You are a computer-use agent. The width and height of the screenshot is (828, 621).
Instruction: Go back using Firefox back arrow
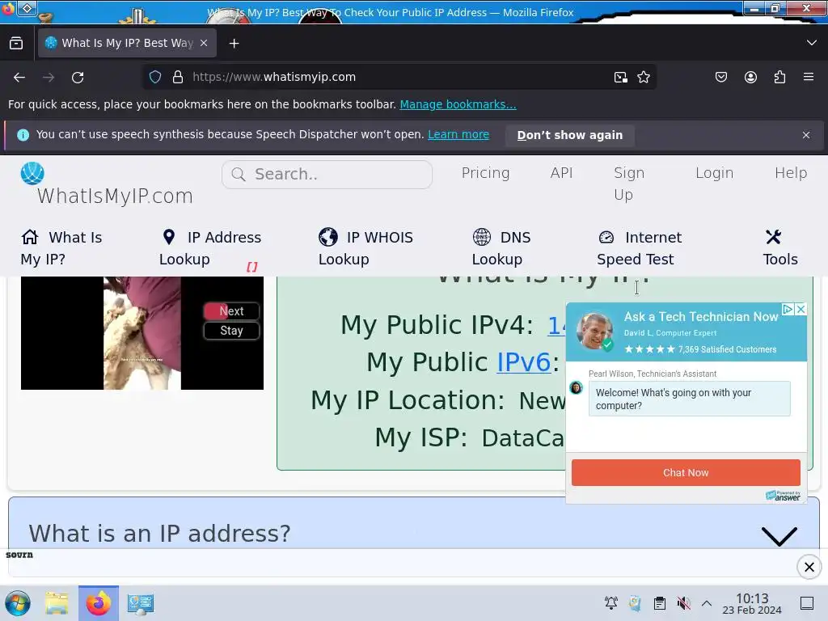click(x=19, y=78)
